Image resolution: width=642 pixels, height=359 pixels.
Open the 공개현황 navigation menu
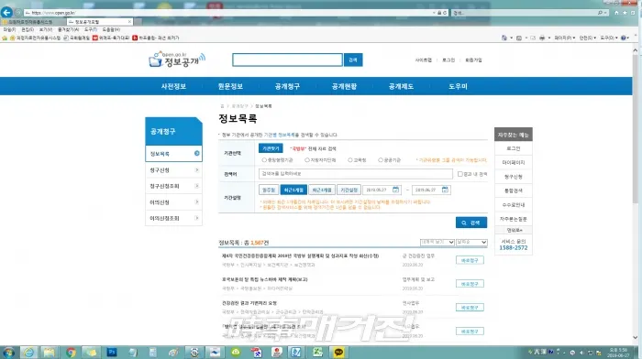click(344, 86)
